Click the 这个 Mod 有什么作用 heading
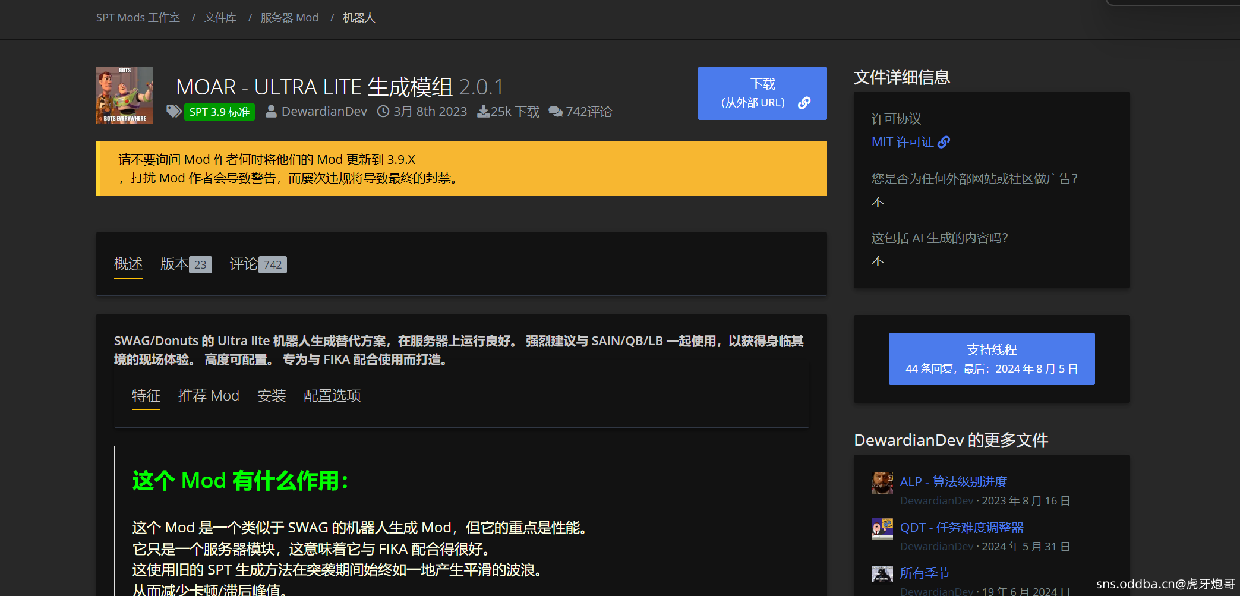The height and width of the screenshot is (596, 1240). (241, 481)
